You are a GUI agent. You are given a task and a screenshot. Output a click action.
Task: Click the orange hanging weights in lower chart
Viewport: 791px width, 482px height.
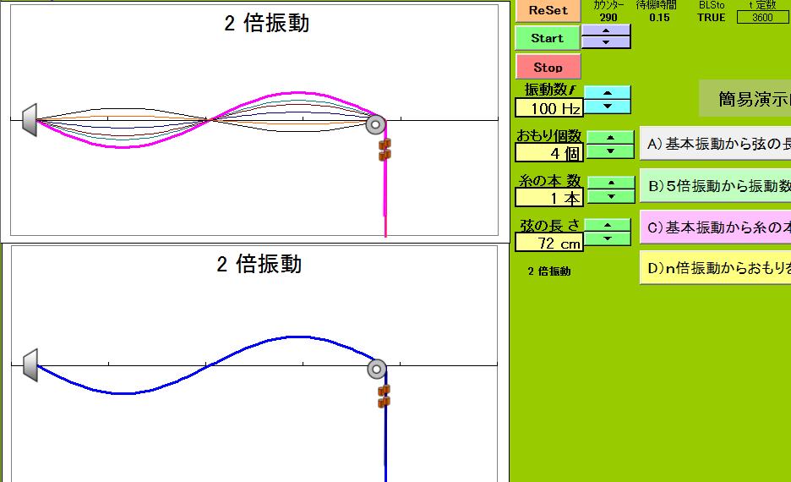[384, 397]
